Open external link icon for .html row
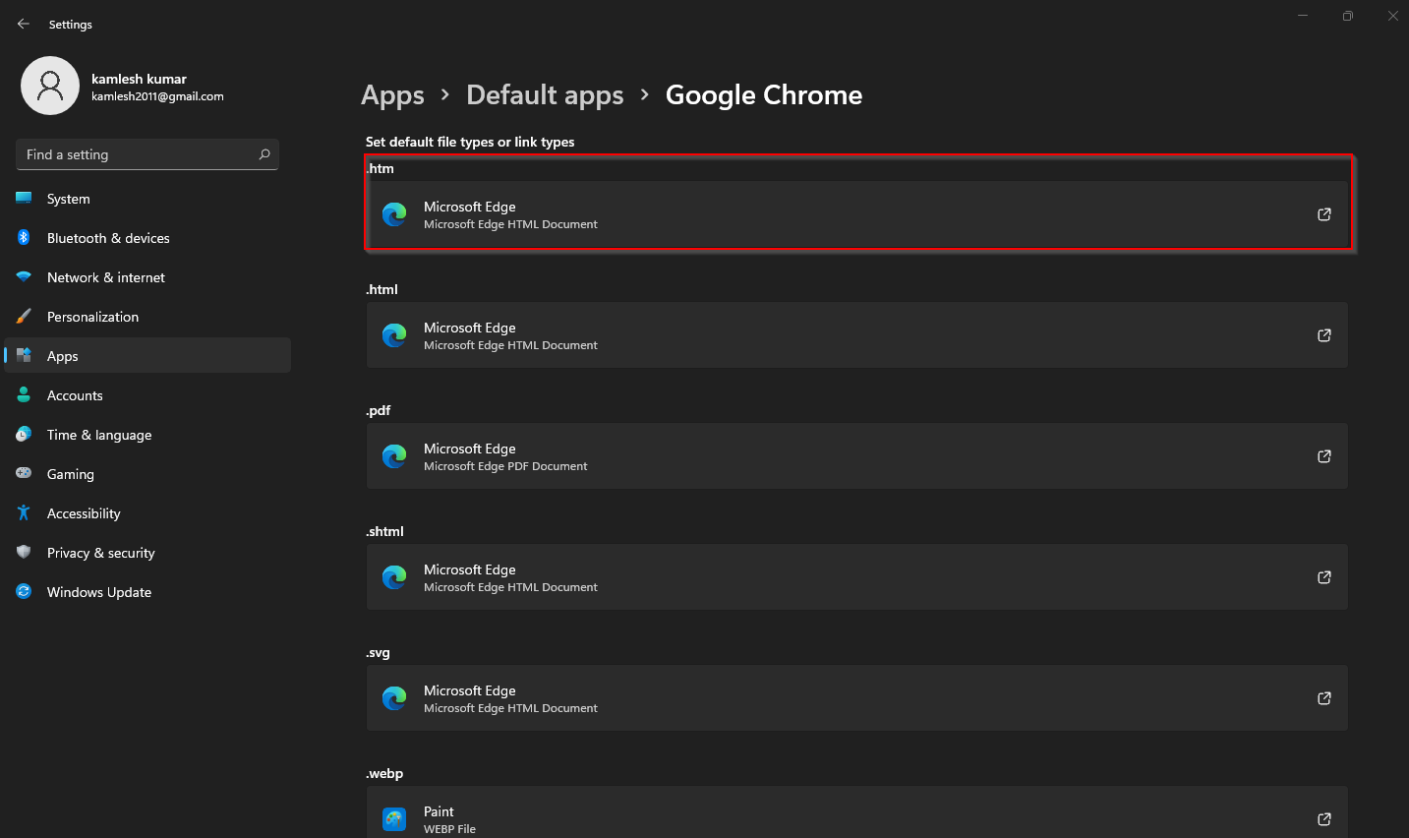 (x=1324, y=335)
